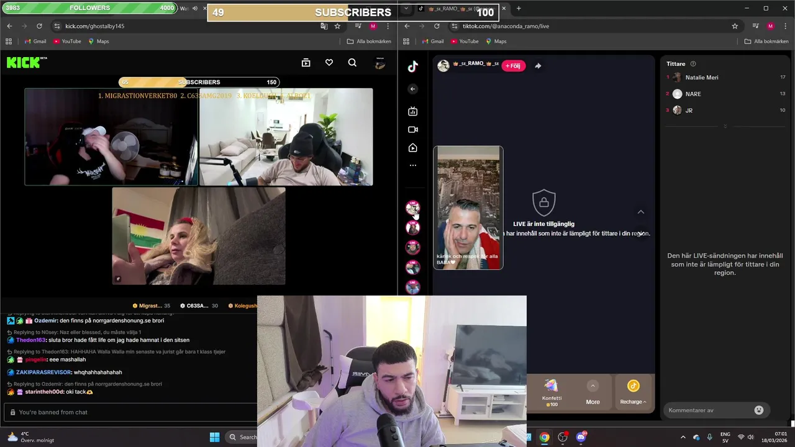795x447 pixels.
Task: Open the Kick clips browse icon
Action: (306, 63)
